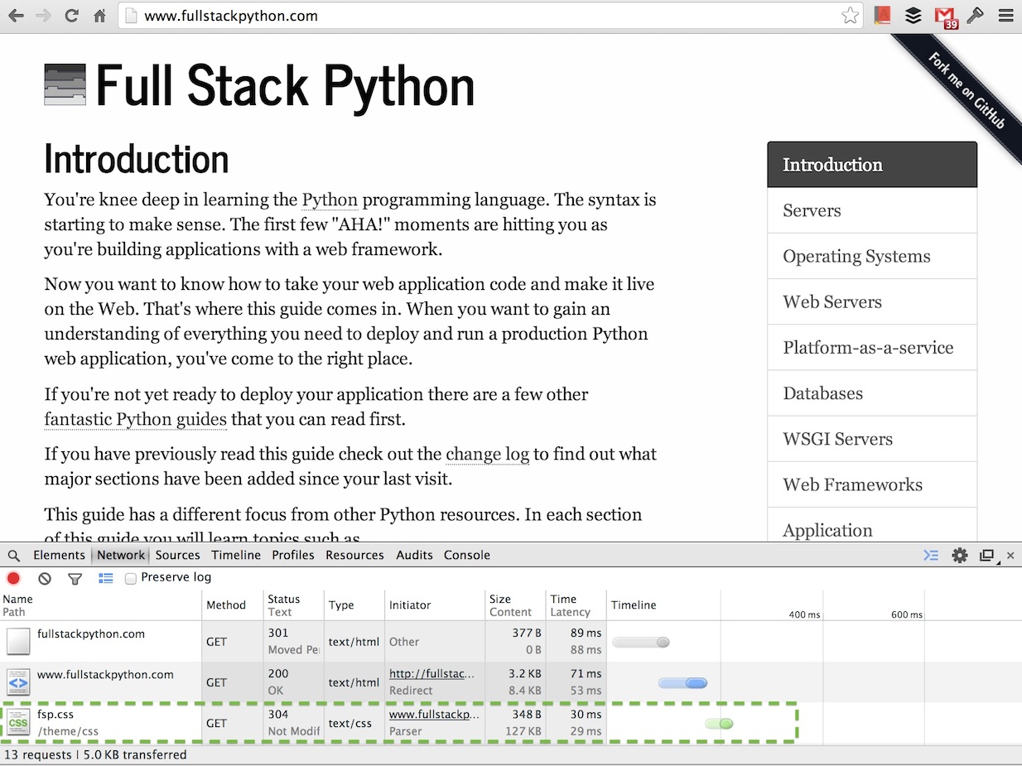Click the wrench extension icon
The image size is (1022, 766).
[975, 15]
